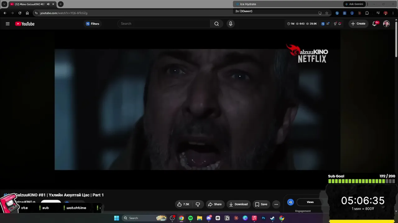Open the media controls toolbar icon
The width and height of the screenshot is (398, 223).
pyautogui.click(x=378, y=13)
